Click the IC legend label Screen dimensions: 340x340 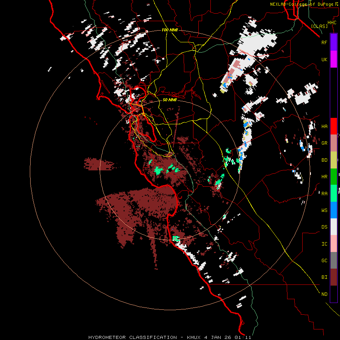point(324,244)
